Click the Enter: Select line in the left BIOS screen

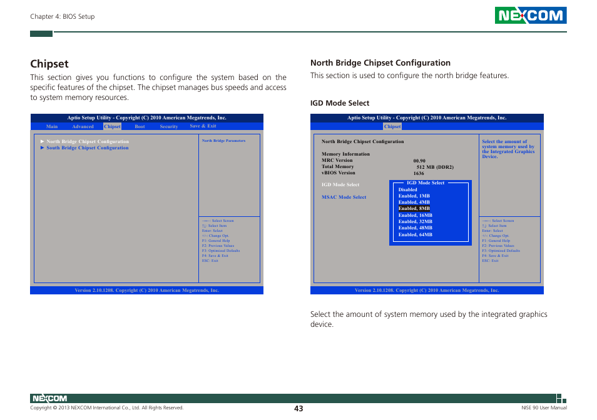[x=212, y=231]
